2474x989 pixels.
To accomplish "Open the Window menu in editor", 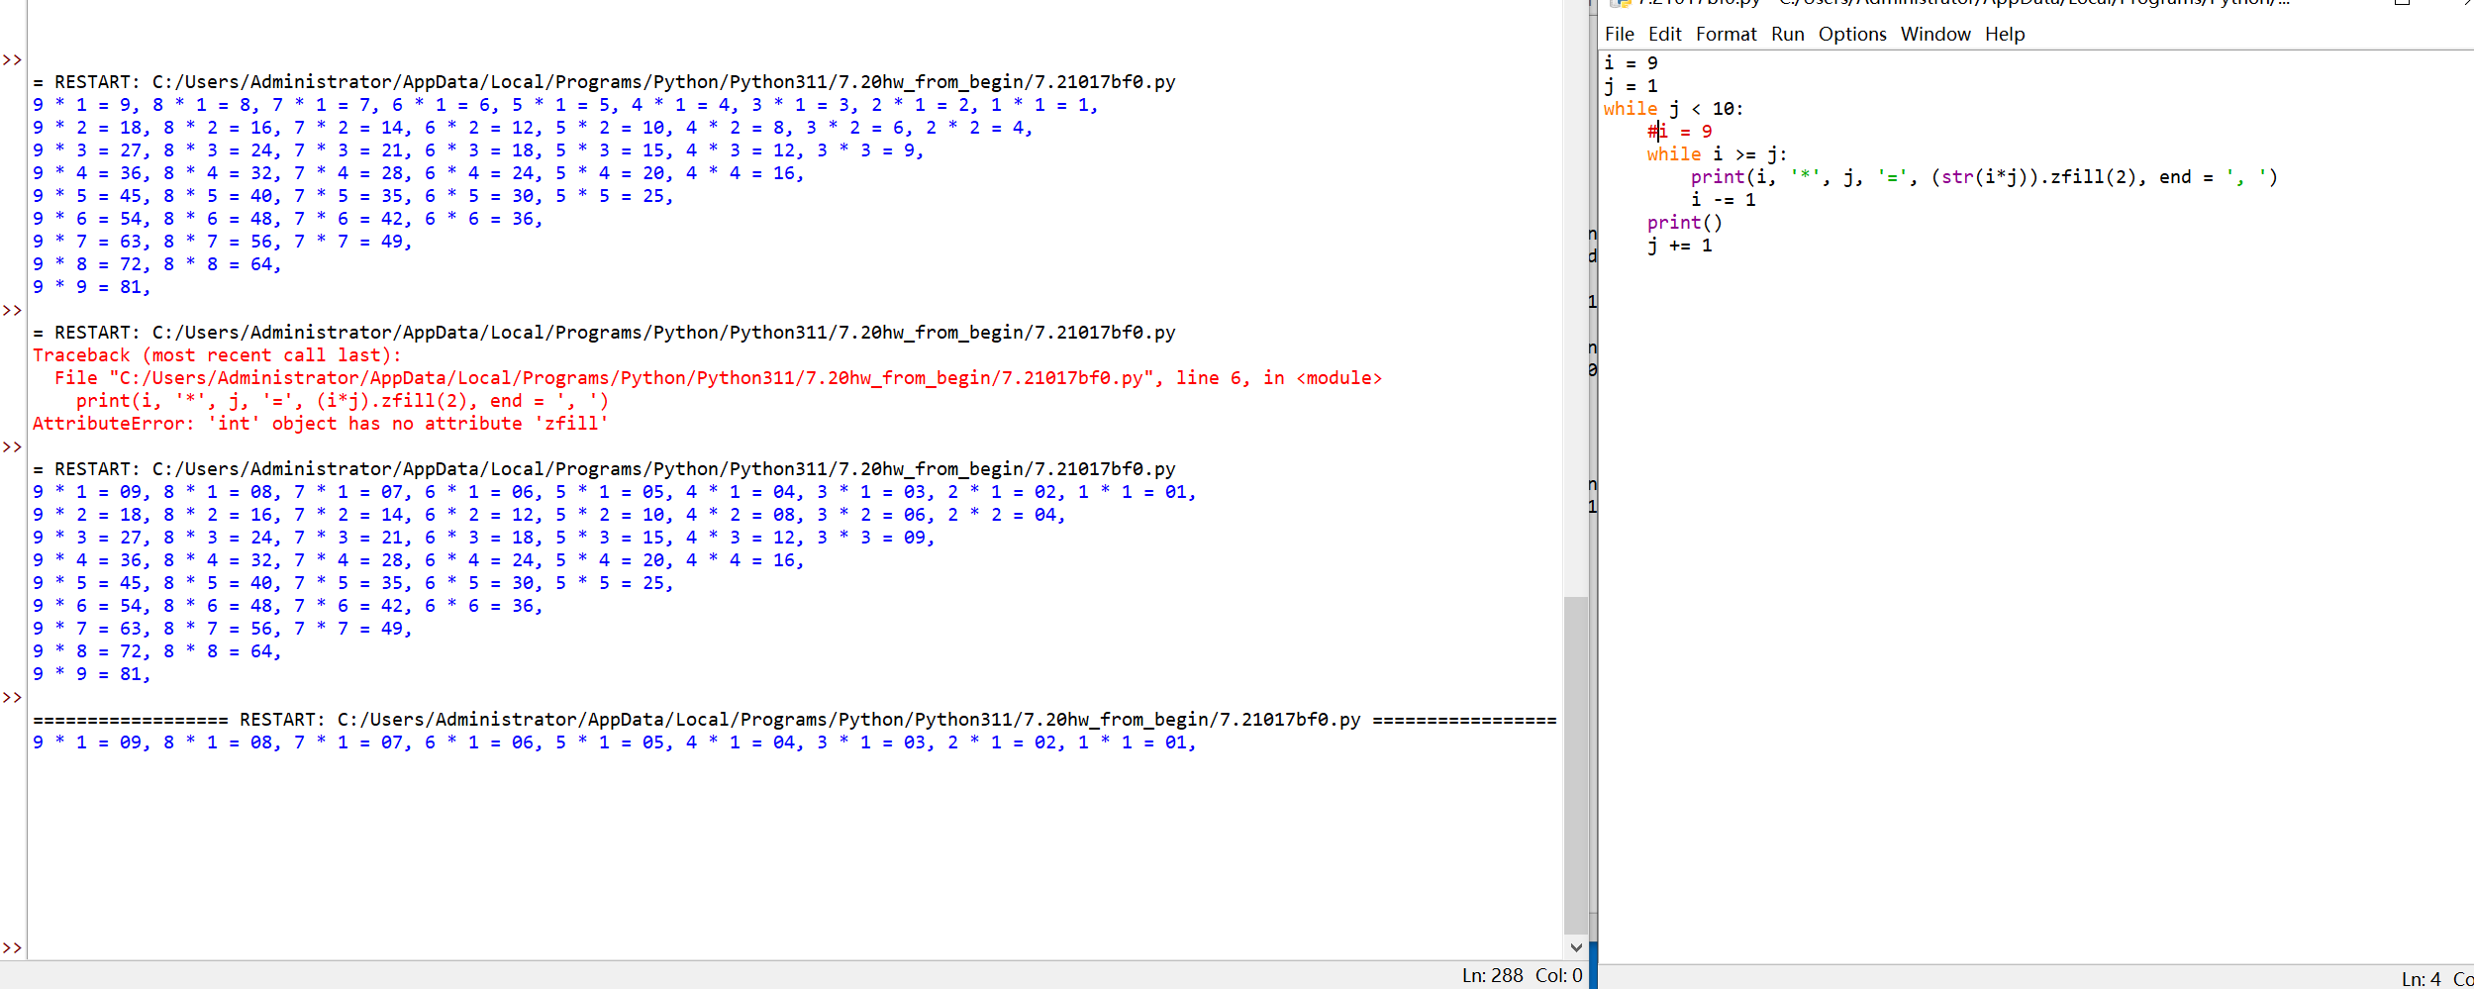I will coord(1935,35).
